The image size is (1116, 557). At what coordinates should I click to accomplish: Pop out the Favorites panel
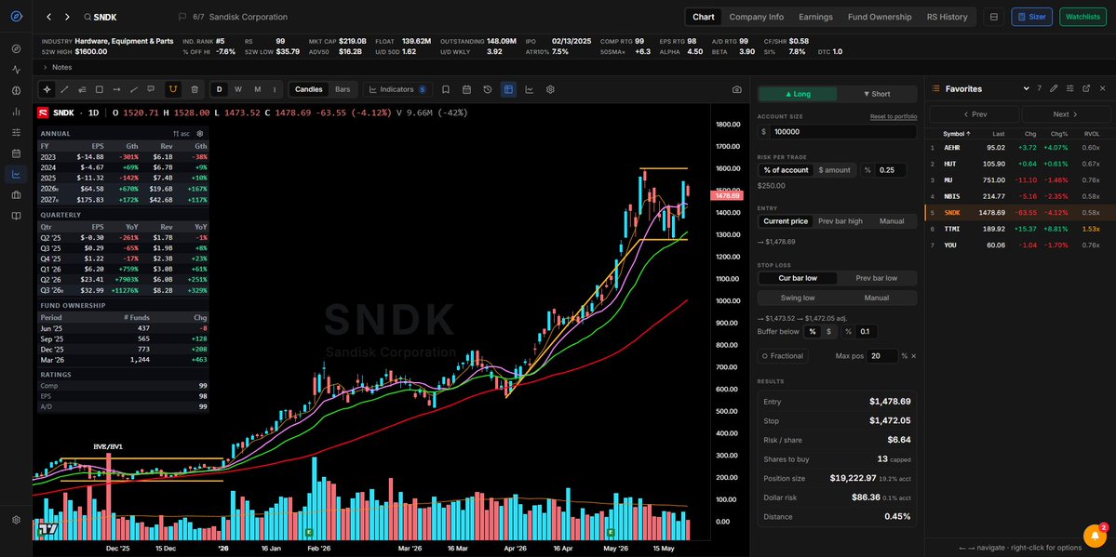click(1086, 88)
